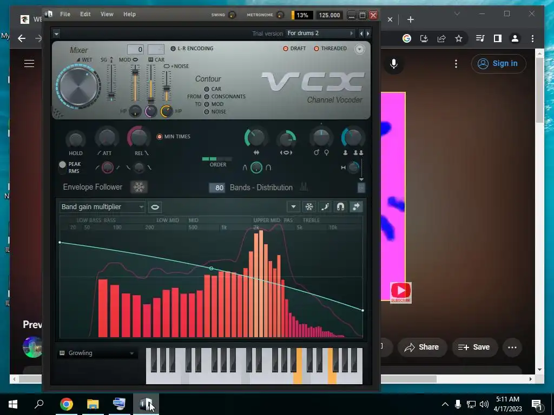Click the Save button under the video
This screenshot has height=415, width=554.
474,347
